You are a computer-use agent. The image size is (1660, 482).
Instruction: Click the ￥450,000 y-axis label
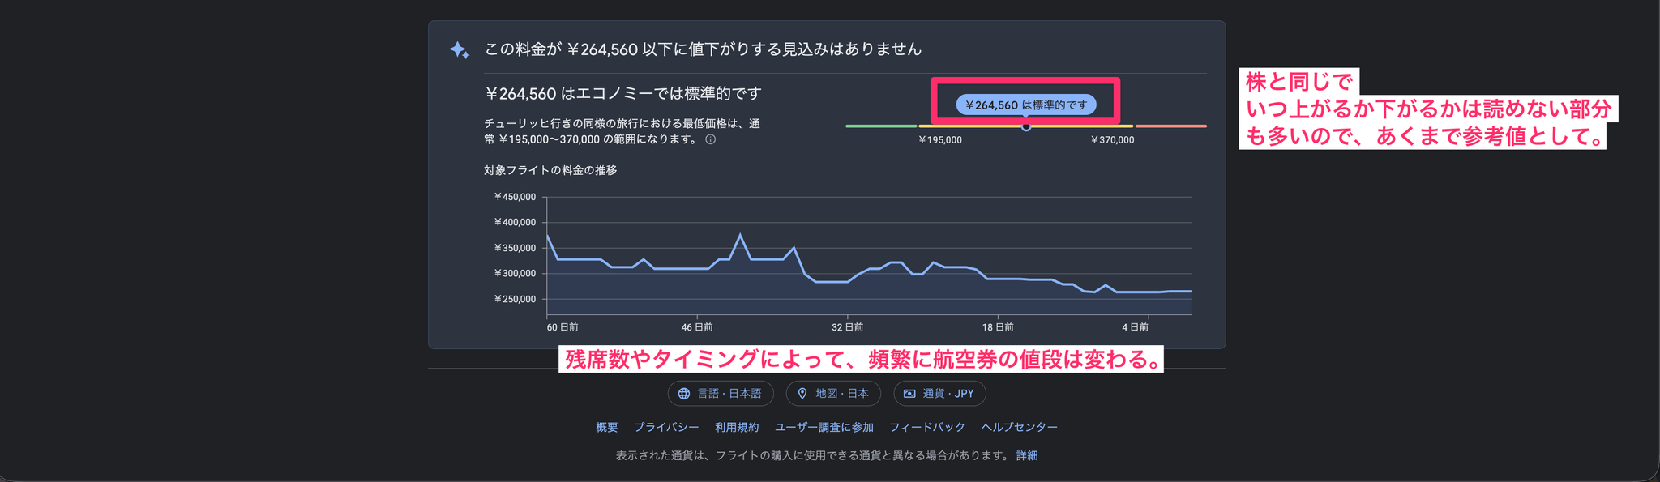pyautogui.click(x=515, y=197)
